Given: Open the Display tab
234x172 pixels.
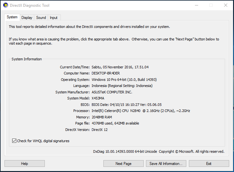Looking at the screenshot, I should [x=27, y=18].
